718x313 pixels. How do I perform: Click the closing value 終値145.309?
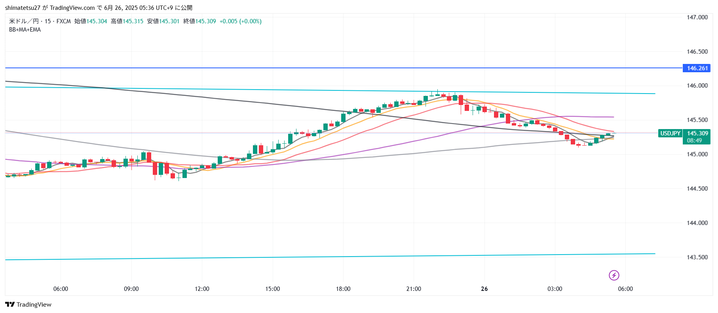pyautogui.click(x=199, y=21)
